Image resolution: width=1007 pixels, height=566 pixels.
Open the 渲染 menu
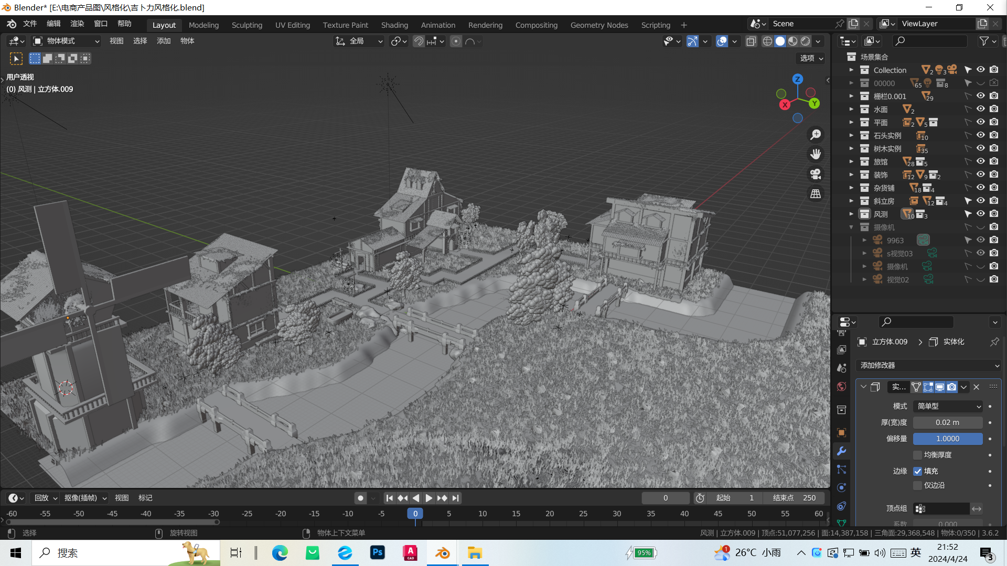click(77, 24)
